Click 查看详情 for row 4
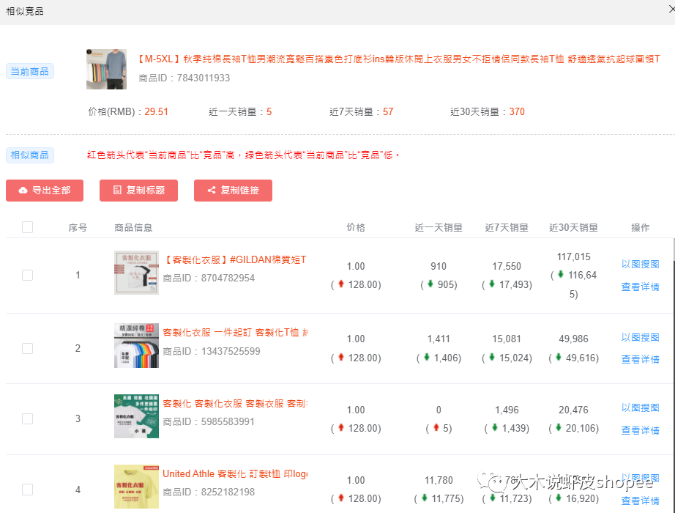 point(640,501)
